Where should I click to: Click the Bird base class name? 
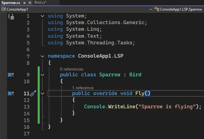coord(135,75)
